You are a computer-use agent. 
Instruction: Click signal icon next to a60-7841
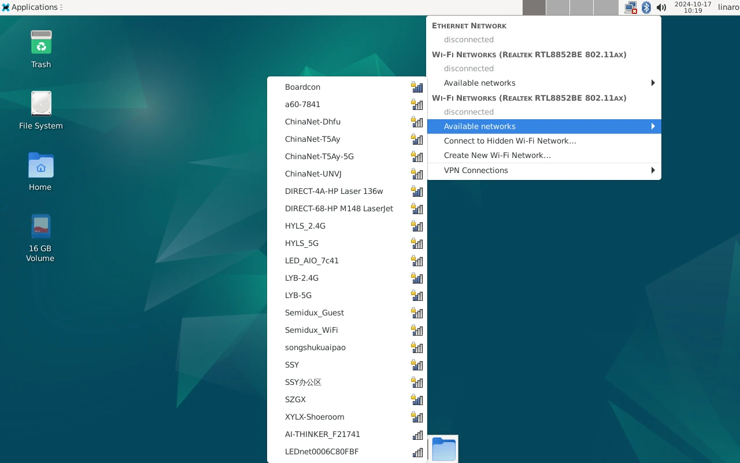click(417, 104)
